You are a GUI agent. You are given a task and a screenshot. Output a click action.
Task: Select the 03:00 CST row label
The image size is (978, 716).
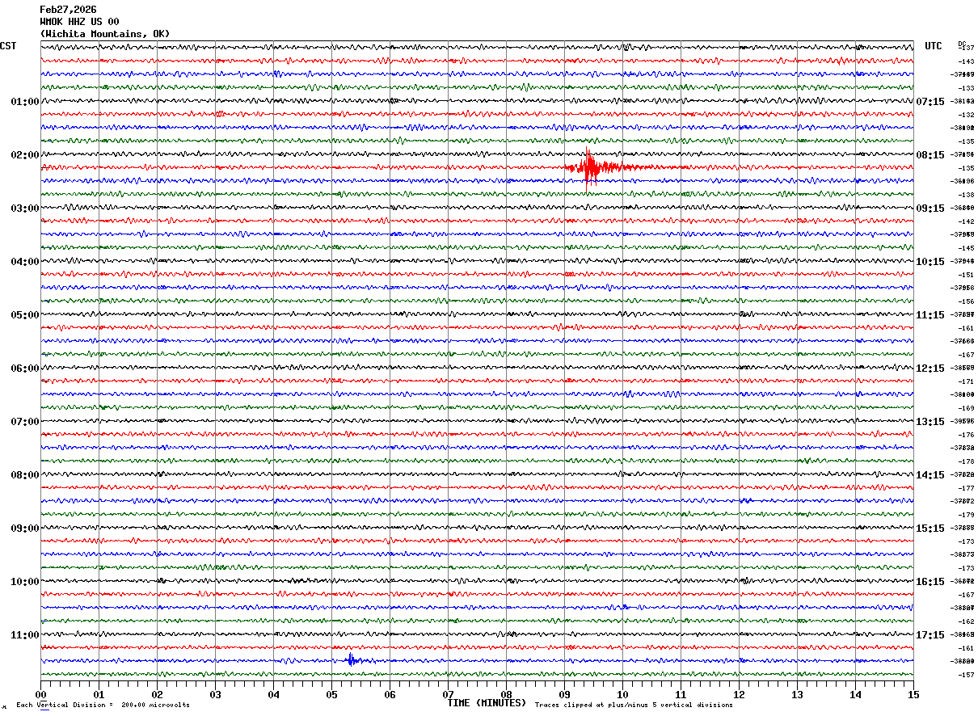pos(25,208)
